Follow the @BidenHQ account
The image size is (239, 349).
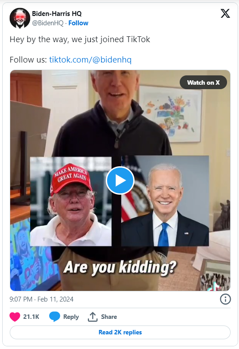click(x=78, y=23)
